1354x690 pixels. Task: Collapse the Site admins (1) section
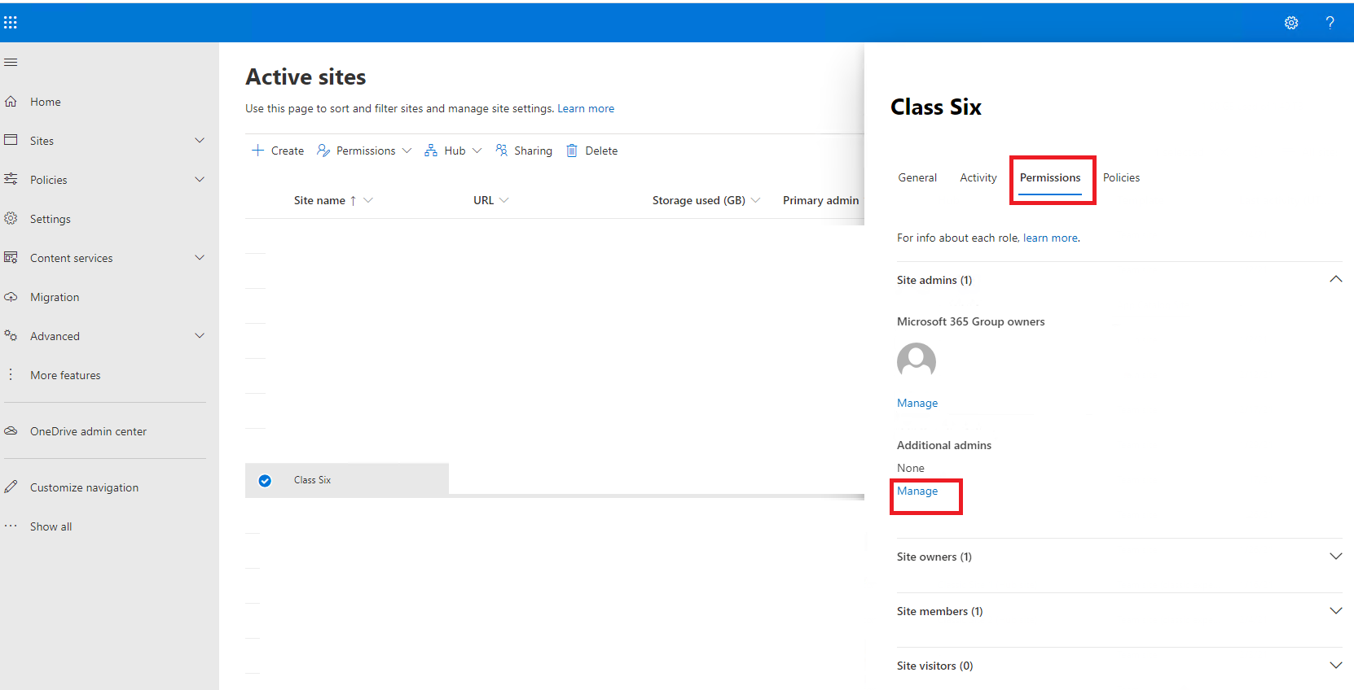[x=1335, y=279]
